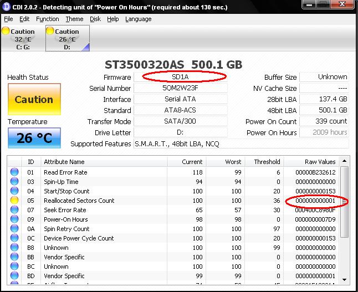The image size is (358, 292).
Task: Click the Serial Number field 5QM2W23F
Action: (180, 88)
